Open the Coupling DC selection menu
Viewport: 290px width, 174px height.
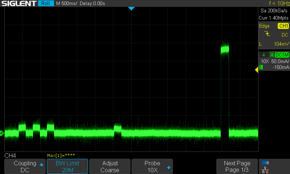(25, 166)
